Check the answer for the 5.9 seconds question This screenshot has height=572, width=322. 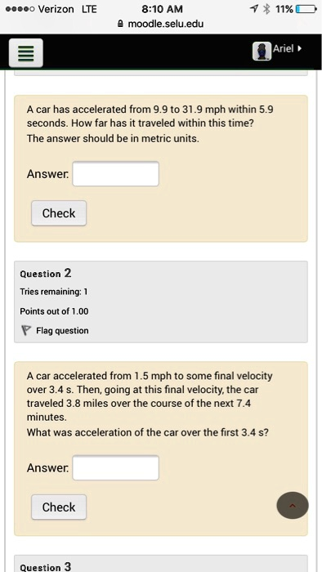[x=59, y=213]
